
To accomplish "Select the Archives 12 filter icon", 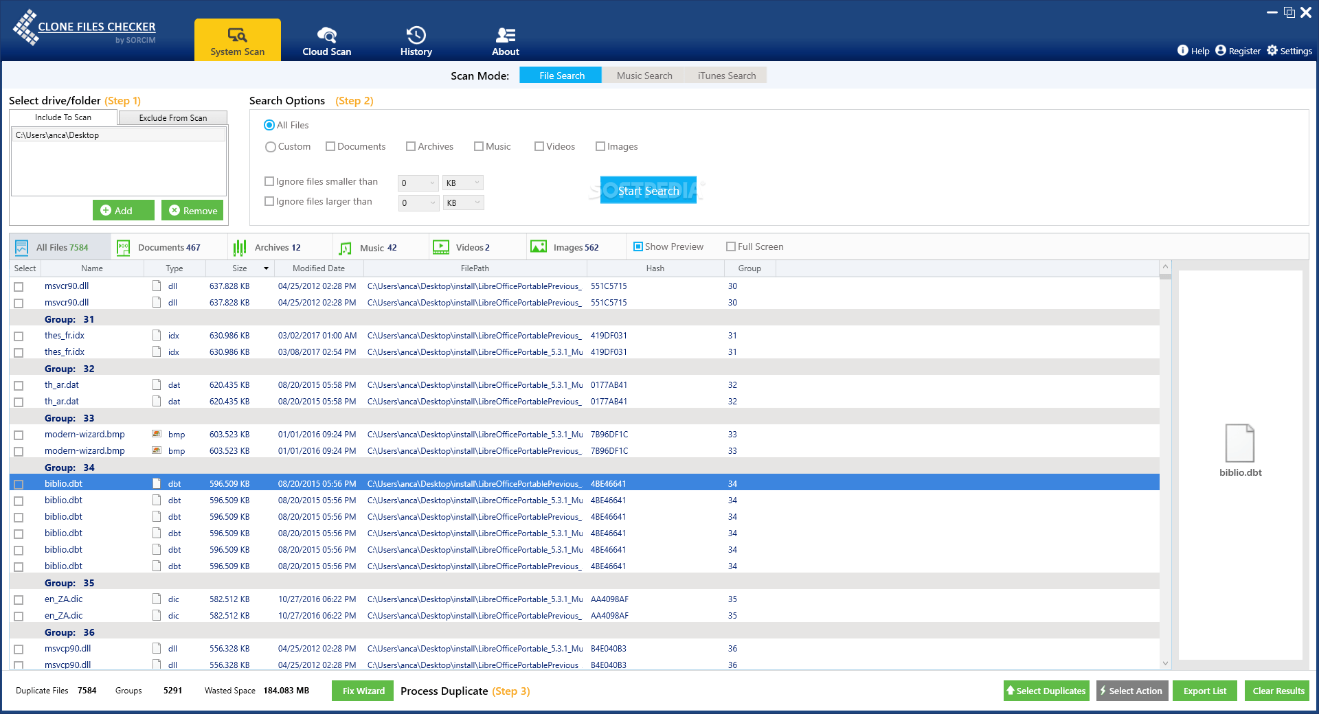I will [x=240, y=246].
